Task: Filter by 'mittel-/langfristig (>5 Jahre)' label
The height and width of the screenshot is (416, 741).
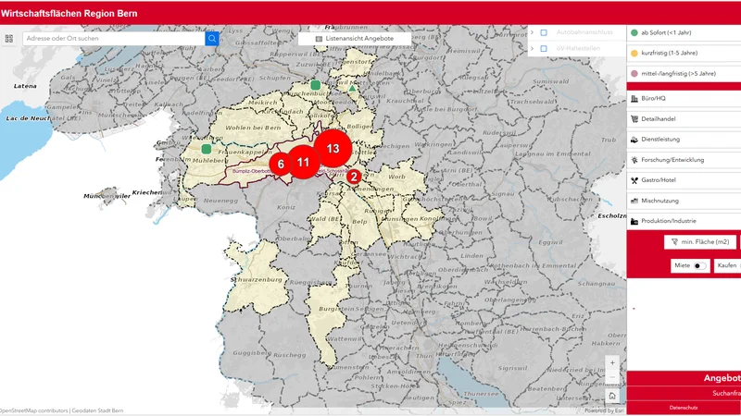Action: (679, 74)
